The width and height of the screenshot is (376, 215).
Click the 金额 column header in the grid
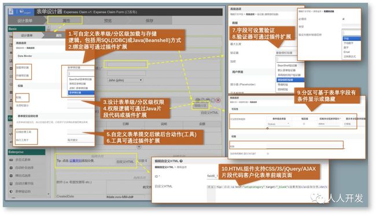(202, 124)
